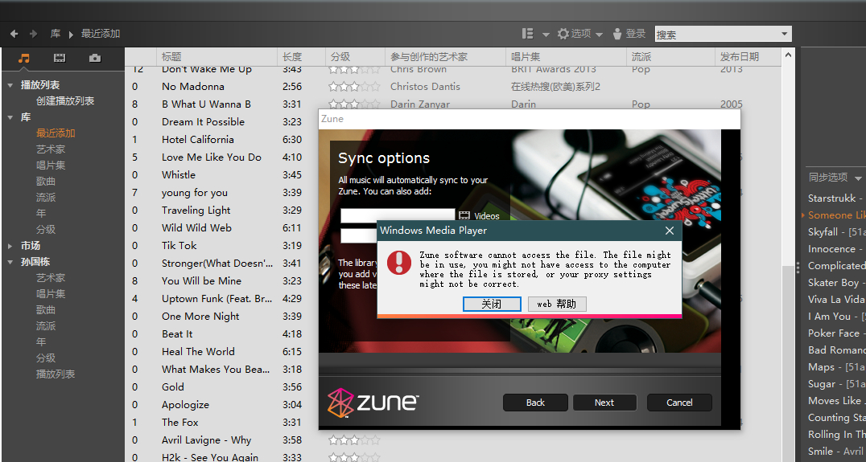Viewport: 866px width, 462px height.
Task: Close the Windows Media Player error dialog
Action: (670, 231)
